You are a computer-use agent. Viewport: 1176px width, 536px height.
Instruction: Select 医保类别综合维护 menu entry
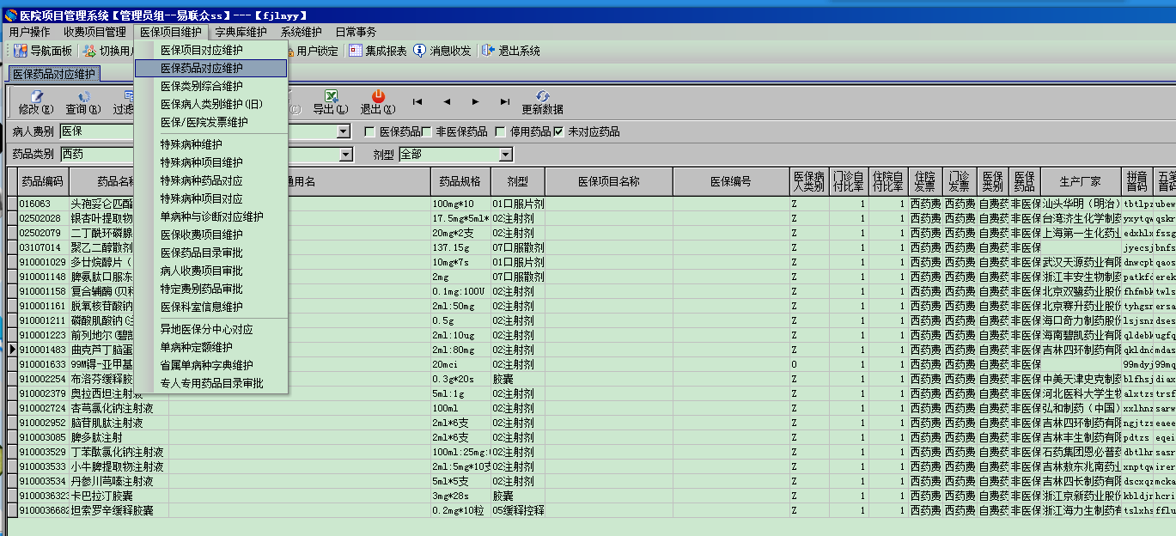(211, 86)
